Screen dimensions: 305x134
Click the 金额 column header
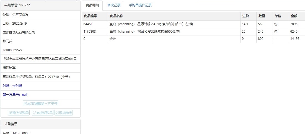tap(297, 16)
